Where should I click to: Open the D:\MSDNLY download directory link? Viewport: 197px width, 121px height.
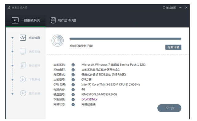pyautogui.click(x=89, y=99)
